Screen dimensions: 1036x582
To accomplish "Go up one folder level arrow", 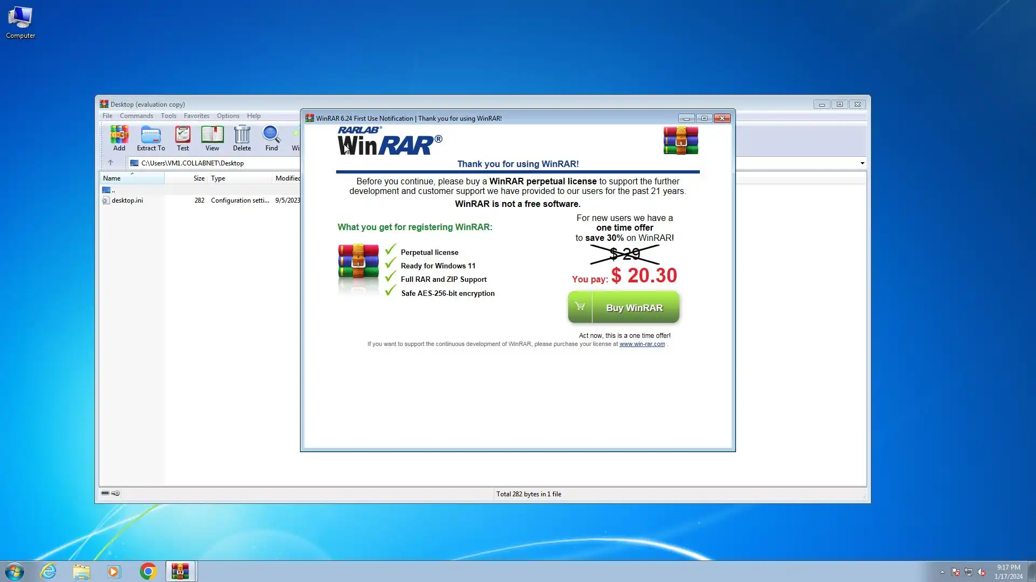I will click(x=111, y=163).
